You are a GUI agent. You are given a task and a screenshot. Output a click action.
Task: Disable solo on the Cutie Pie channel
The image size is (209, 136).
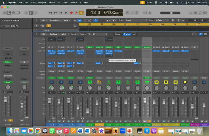coord(149,121)
